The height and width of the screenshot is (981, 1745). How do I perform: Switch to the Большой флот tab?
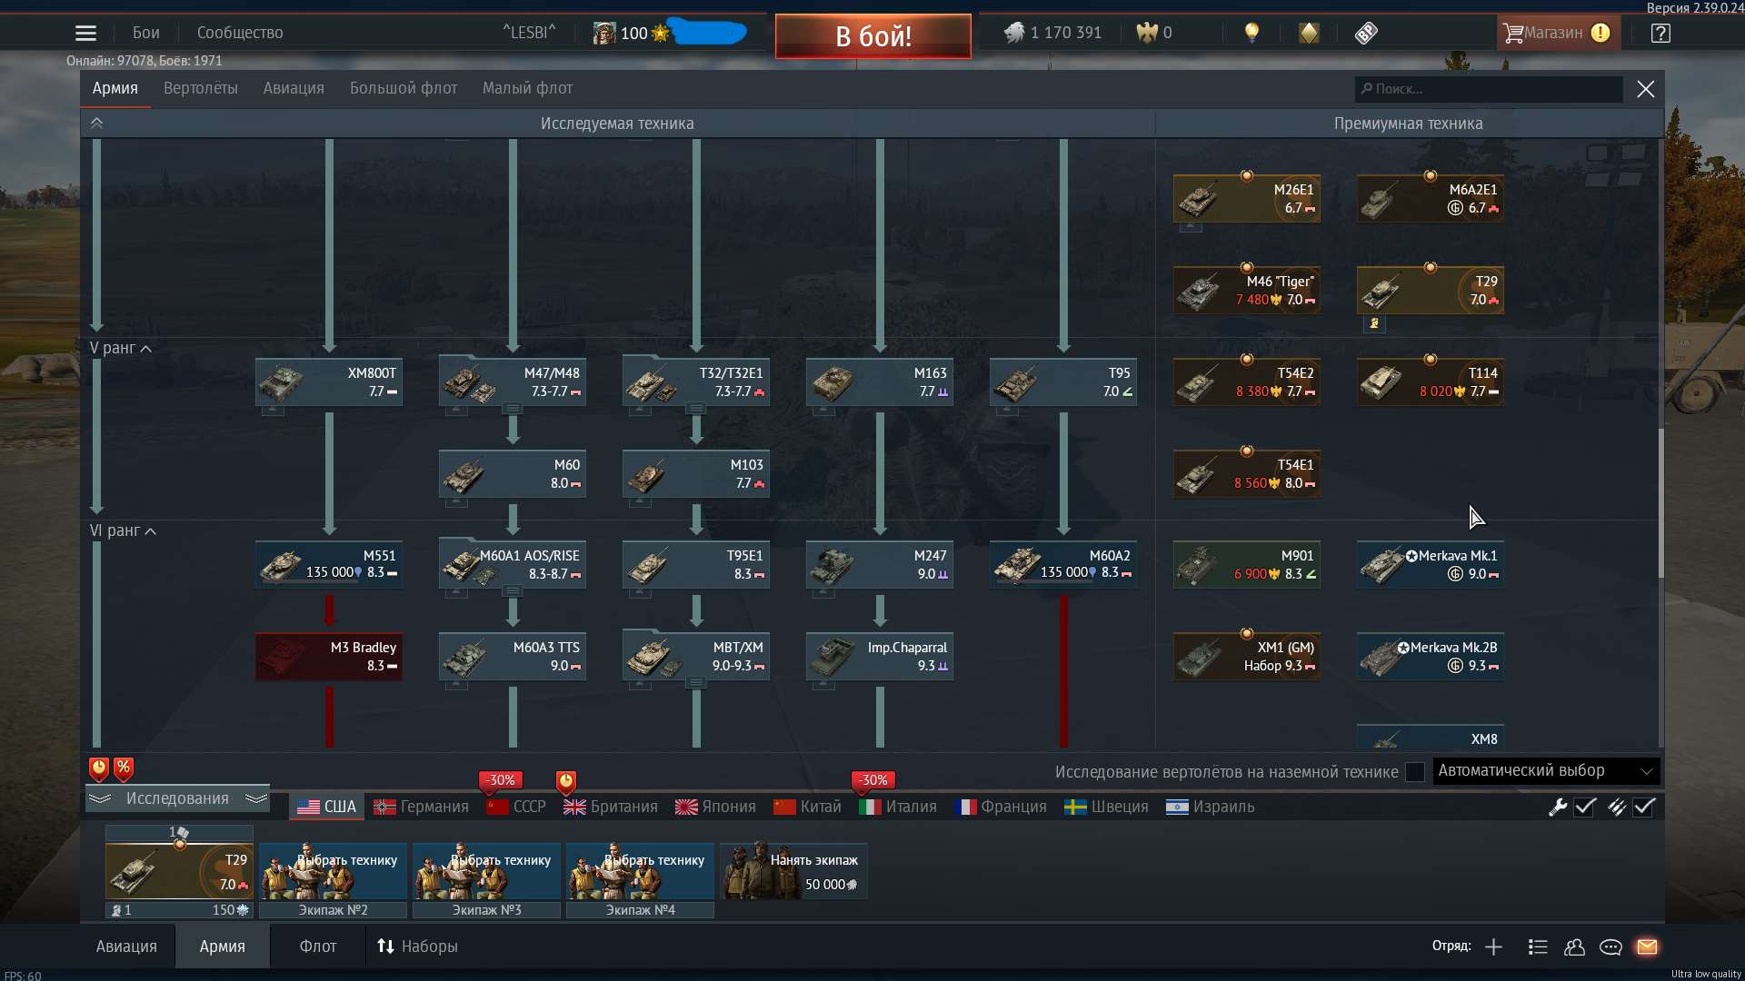pyautogui.click(x=404, y=88)
